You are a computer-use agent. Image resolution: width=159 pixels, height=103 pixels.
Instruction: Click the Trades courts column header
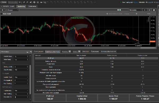coord(142,55)
